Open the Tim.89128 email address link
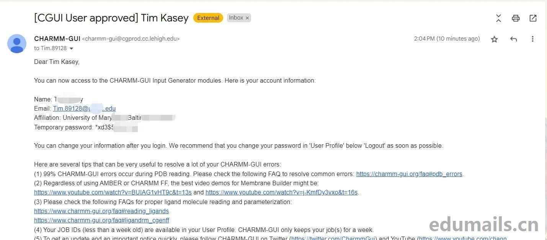Image resolution: width=547 pixels, height=240 pixels. point(84,109)
